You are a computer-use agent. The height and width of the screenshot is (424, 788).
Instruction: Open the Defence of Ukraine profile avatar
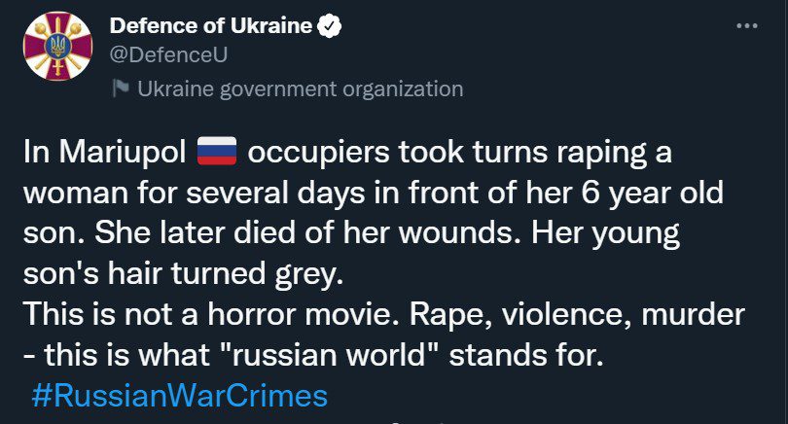57,46
